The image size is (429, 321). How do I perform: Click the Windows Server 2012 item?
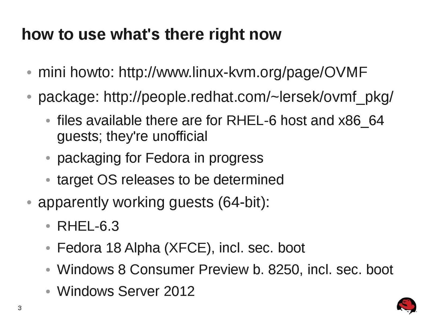[x=126, y=291]
